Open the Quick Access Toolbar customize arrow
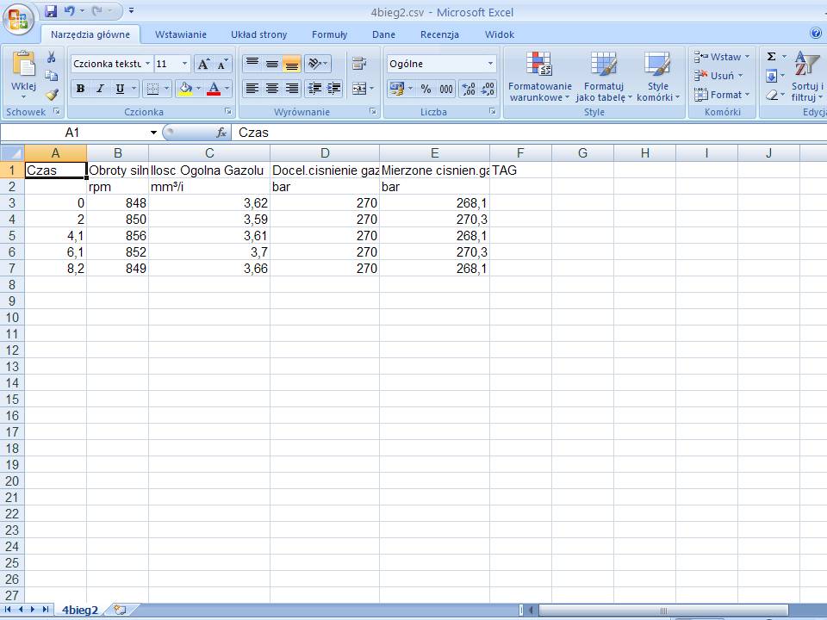 coord(131,10)
